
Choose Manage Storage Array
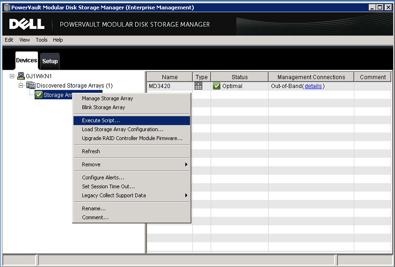tap(132, 98)
